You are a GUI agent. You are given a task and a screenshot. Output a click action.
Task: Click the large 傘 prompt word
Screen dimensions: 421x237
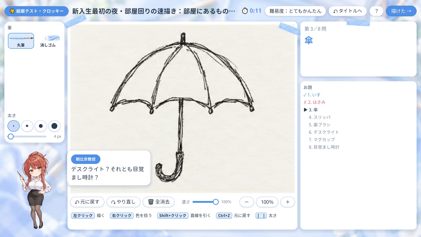click(309, 40)
